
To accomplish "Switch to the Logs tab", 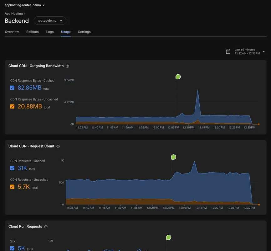I will click(x=50, y=32).
